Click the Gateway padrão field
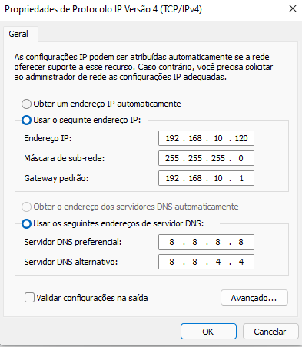This screenshot has height=347, width=302. tap(206, 178)
